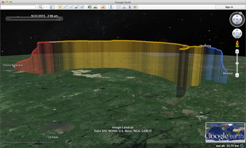Click the look joystick eye center
This screenshot has height=148, width=246.
click(237, 19)
